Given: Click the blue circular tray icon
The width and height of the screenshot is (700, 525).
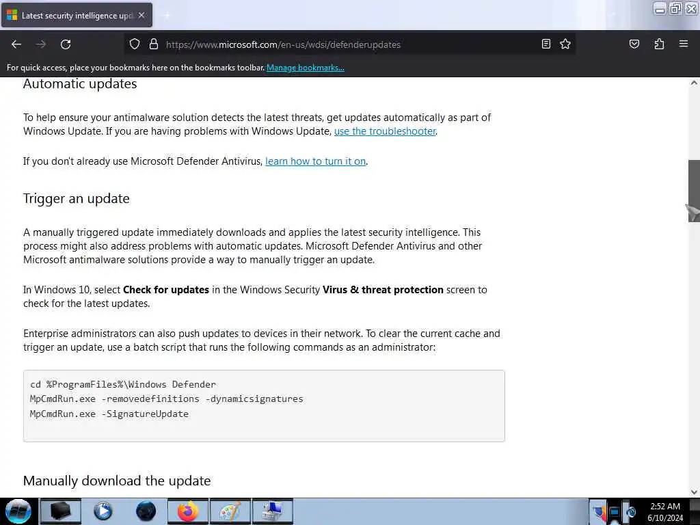Looking at the screenshot, I should (631, 512).
